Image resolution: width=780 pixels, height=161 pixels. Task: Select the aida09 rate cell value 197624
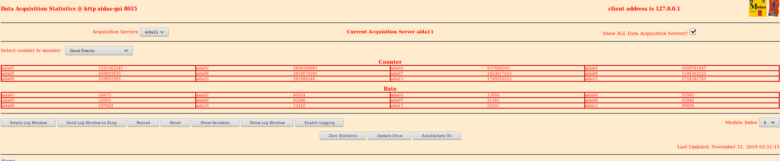106,106
